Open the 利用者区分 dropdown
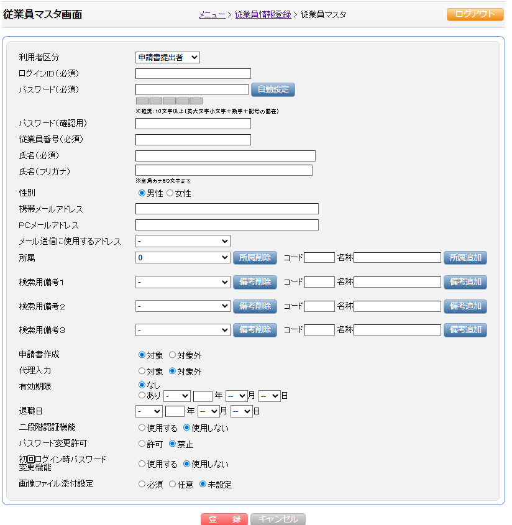 pos(167,57)
